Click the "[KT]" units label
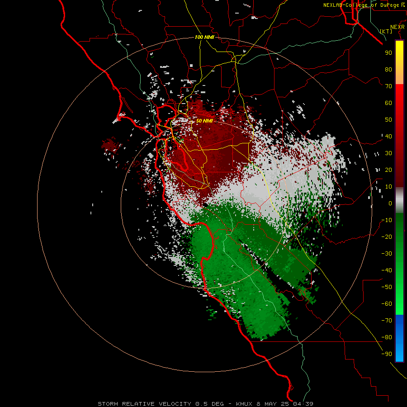 [386, 31]
